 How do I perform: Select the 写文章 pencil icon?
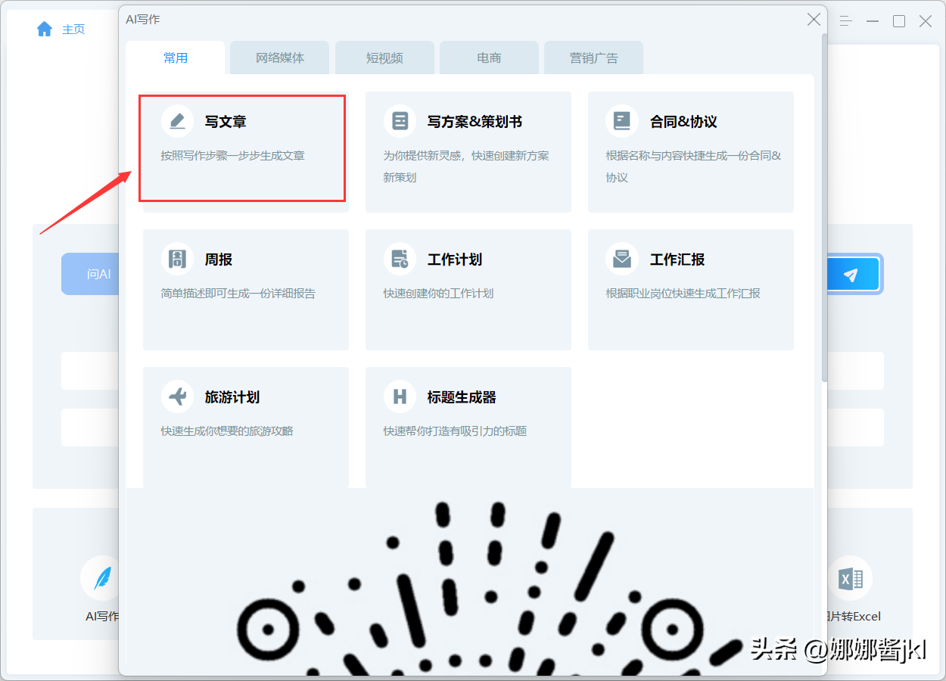pyautogui.click(x=176, y=120)
